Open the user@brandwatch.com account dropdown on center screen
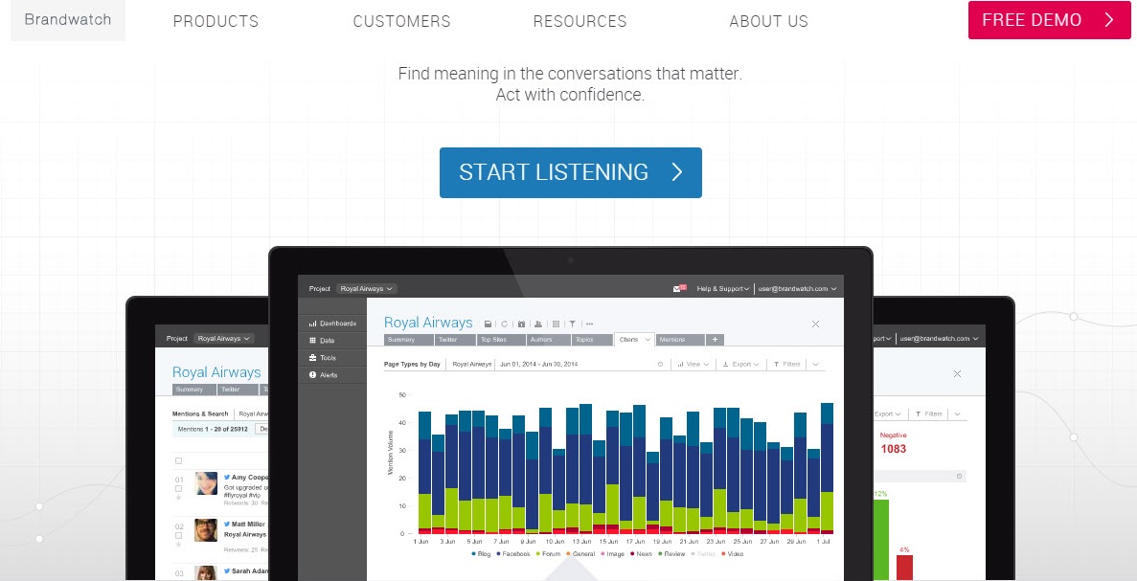Screen dimensions: 1137x581 tap(797, 289)
